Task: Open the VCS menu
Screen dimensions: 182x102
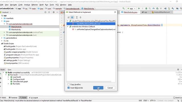Action: click(57, 5)
